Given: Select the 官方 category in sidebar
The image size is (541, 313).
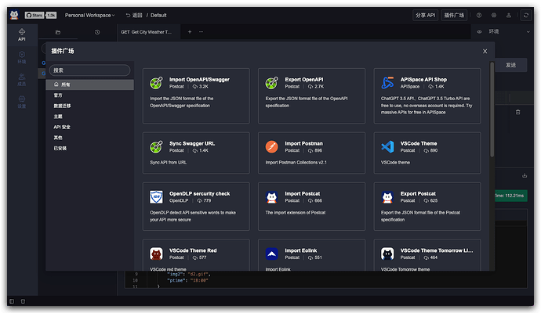Looking at the screenshot, I should click(x=58, y=95).
